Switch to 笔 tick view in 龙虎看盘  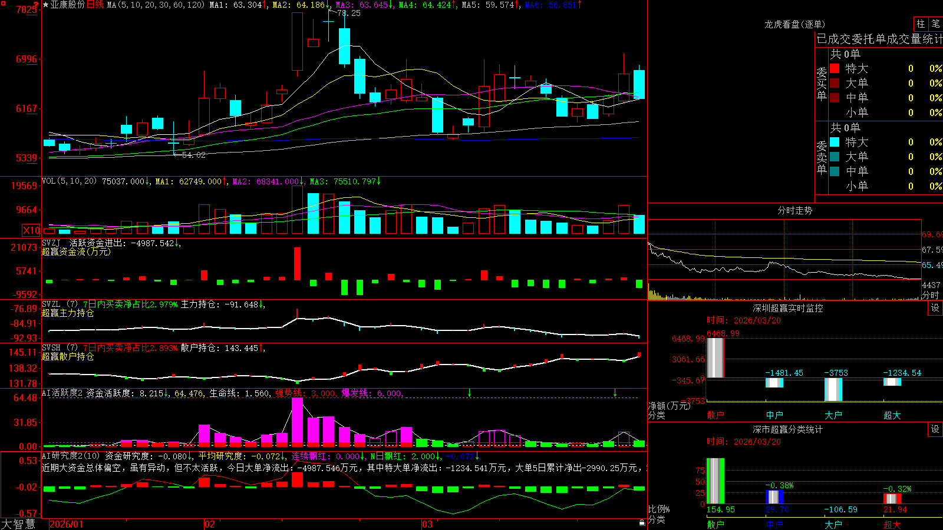click(x=936, y=24)
